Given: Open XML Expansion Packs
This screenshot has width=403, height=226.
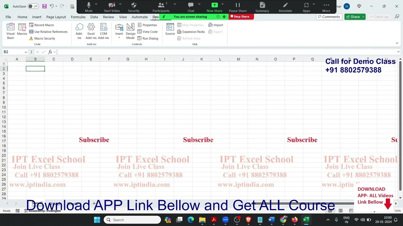Looking at the screenshot, I should (x=191, y=32).
